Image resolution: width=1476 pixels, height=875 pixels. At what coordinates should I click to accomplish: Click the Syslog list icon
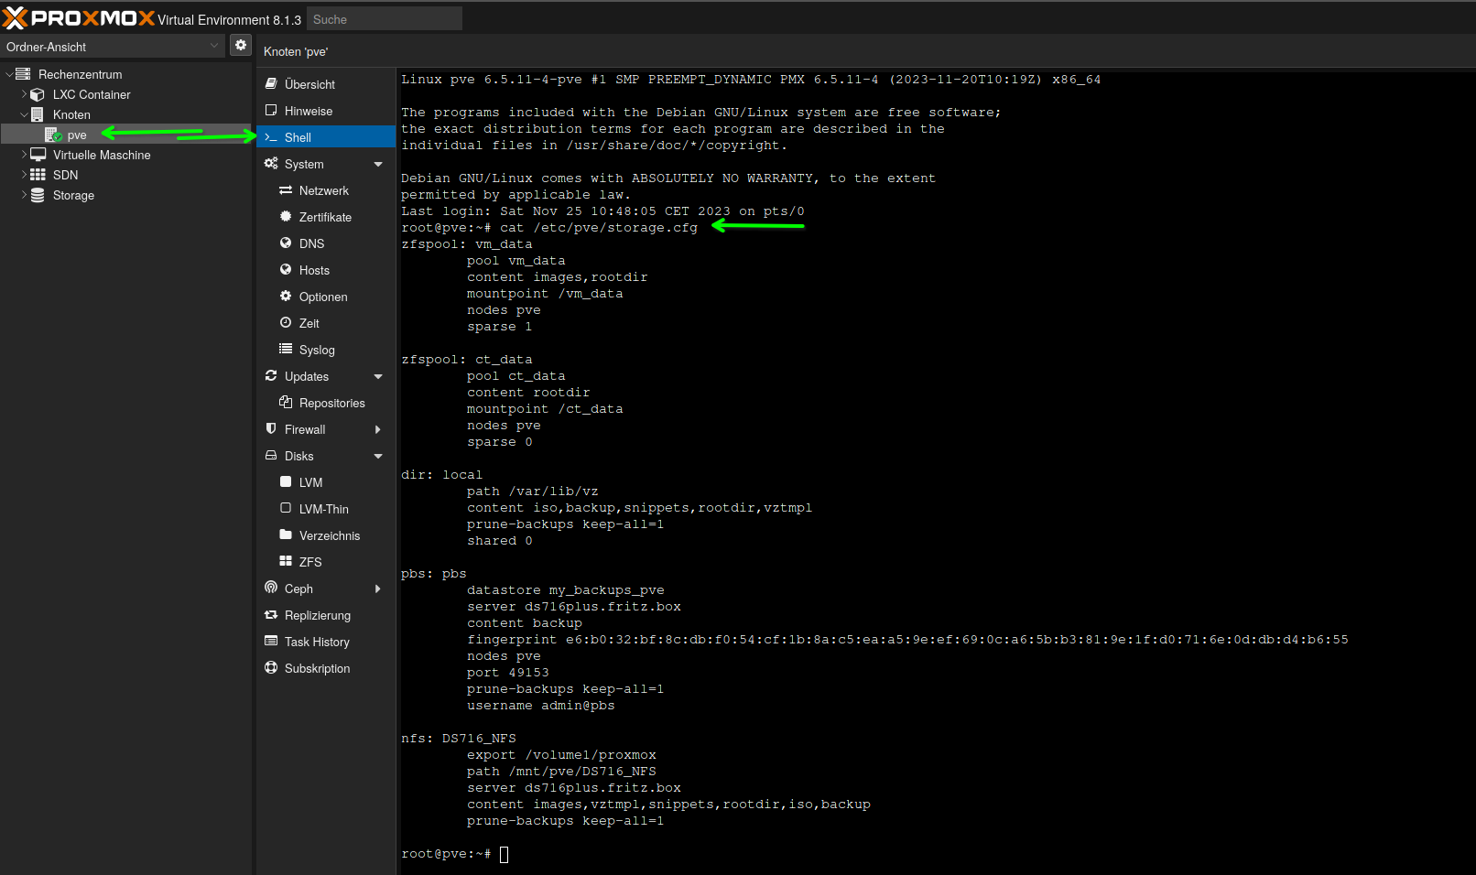(286, 350)
